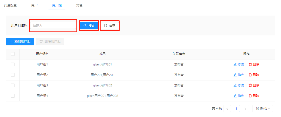
Task: Click the edit pencil icon for 用户组1
Action: tap(235, 65)
